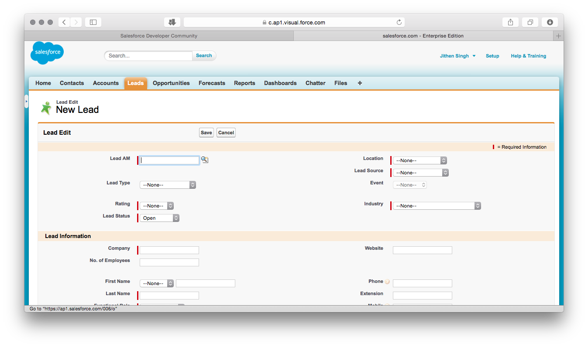Select the Leads tab

[x=136, y=83]
